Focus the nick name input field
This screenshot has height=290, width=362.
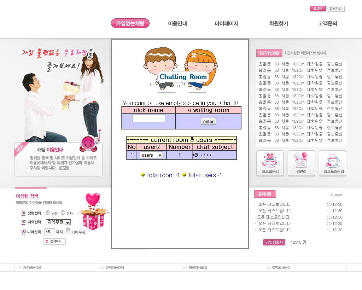click(x=148, y=119)
